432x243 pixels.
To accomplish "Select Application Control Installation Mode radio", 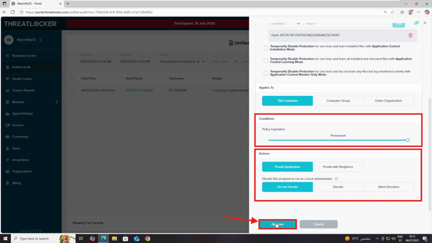I will pos(266,48).
